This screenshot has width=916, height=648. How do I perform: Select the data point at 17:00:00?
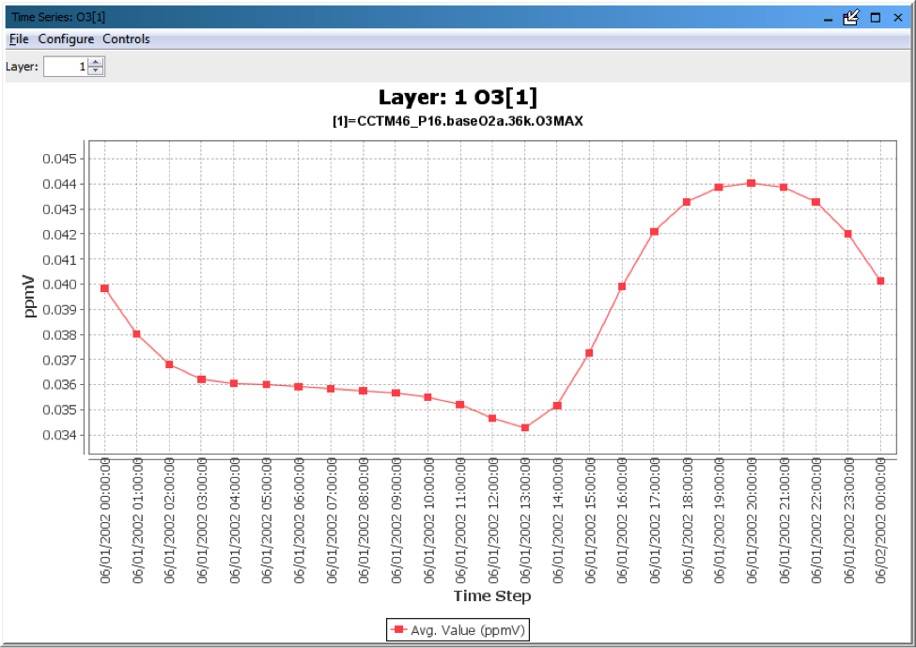[x=654, y=231]
